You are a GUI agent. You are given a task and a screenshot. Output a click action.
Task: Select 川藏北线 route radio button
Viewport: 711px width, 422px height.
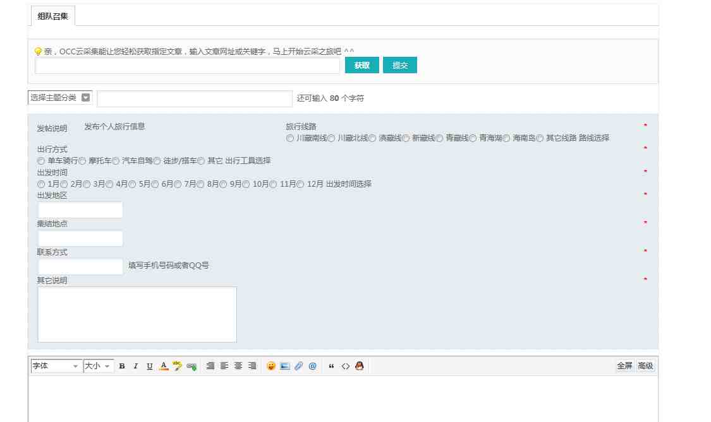[331, 138]
